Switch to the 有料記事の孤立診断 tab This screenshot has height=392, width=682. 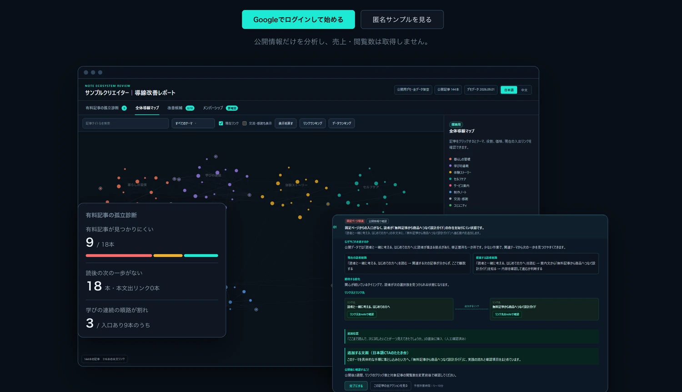(106, 108)
